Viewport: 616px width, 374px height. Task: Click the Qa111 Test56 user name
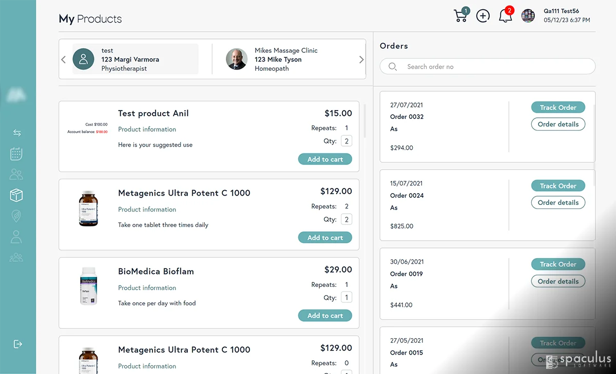click(x=561, y=11)
